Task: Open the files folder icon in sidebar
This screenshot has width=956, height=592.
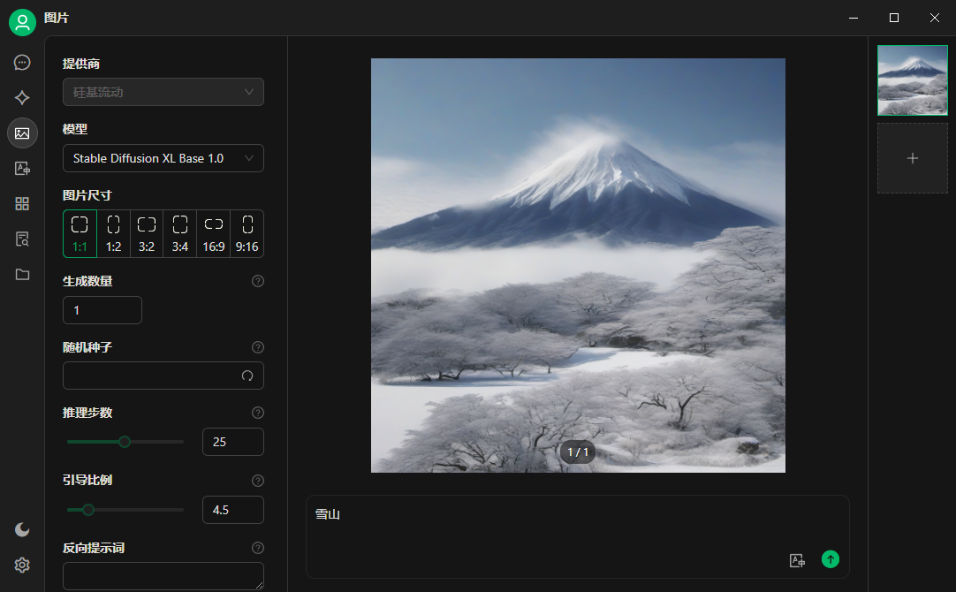Action: [22, 275]
